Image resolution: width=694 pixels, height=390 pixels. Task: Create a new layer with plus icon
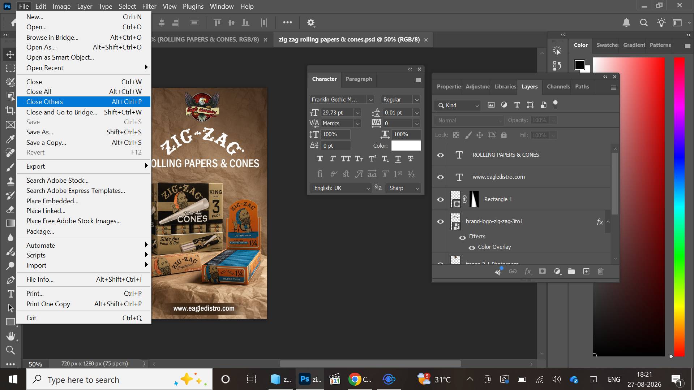click(x=586, y=271)
